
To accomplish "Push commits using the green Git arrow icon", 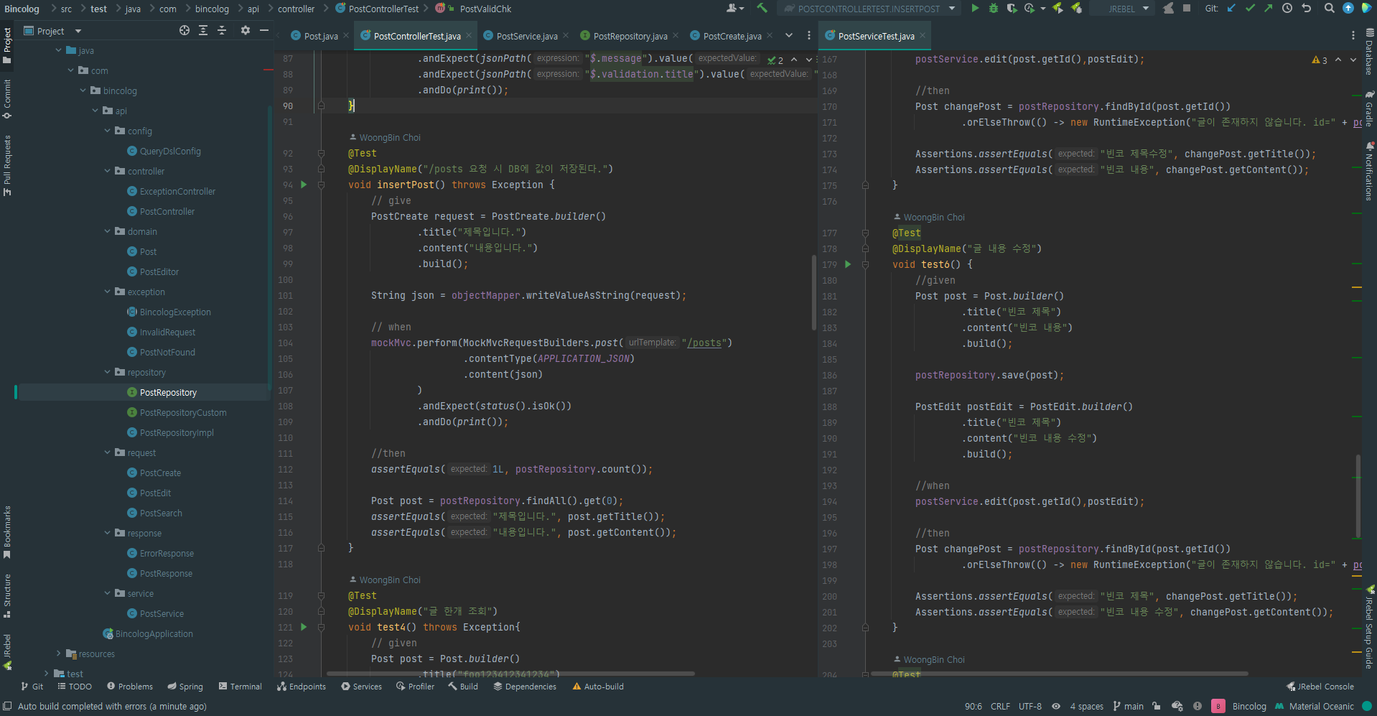I will click(x=1268, y=8).
